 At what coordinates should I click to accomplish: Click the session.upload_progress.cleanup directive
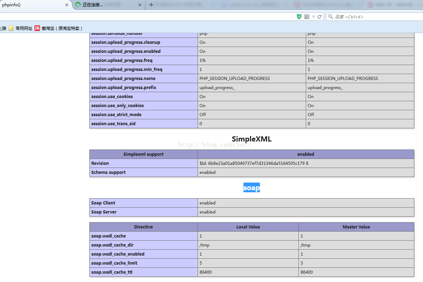point(126,42)
